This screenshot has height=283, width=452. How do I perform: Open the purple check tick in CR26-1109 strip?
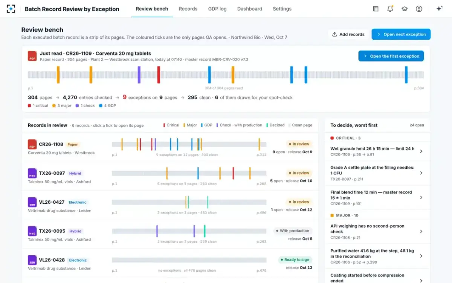(139, 75)
